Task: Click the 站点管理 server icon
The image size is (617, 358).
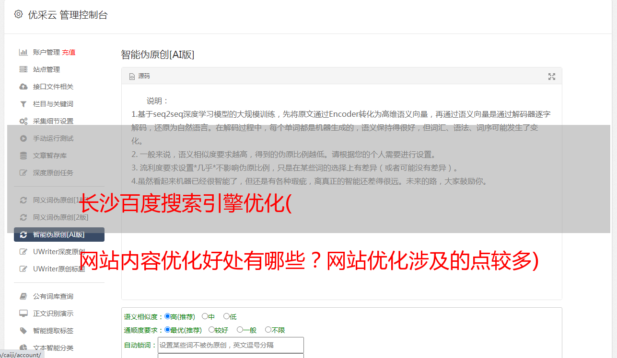Action: 23,69
